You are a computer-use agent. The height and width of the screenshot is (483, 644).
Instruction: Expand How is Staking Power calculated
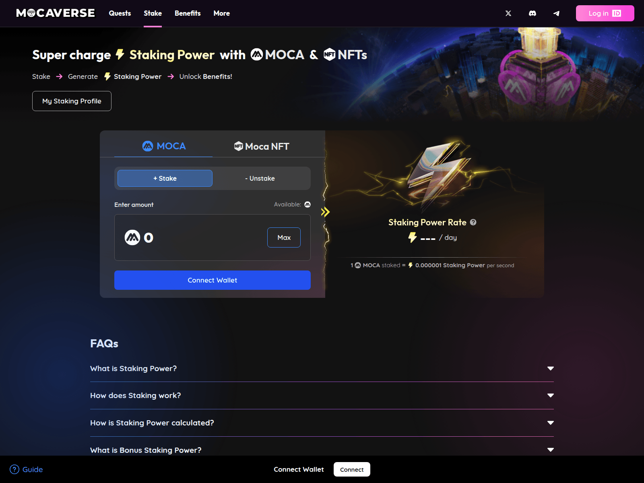click(322, 423)
